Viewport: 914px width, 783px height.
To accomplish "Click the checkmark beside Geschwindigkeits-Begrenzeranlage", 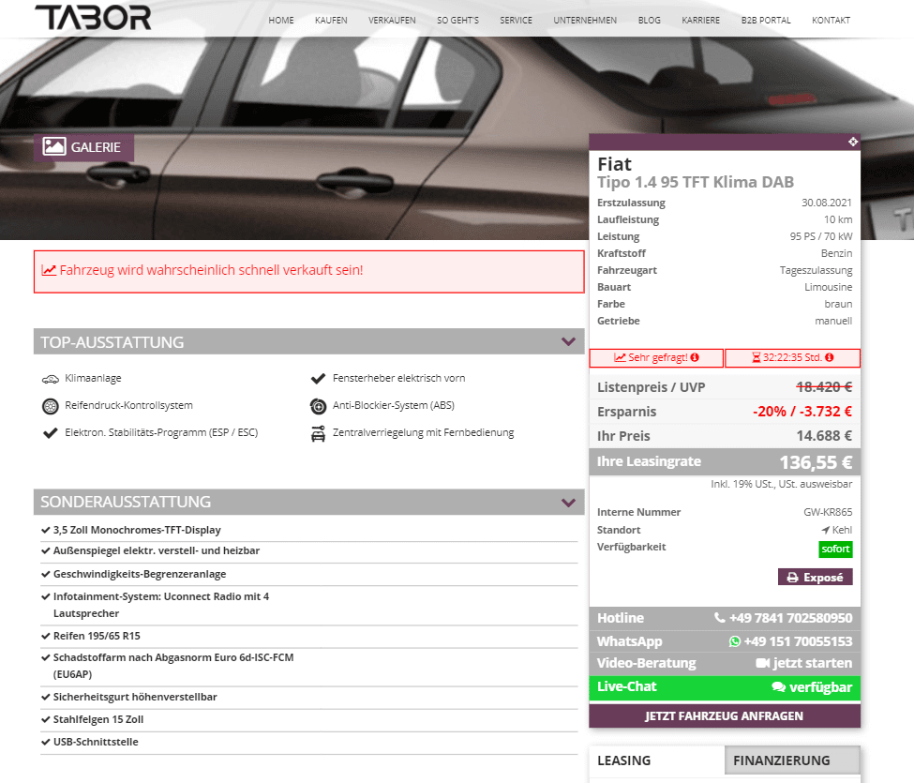I will tap(46, 574).
